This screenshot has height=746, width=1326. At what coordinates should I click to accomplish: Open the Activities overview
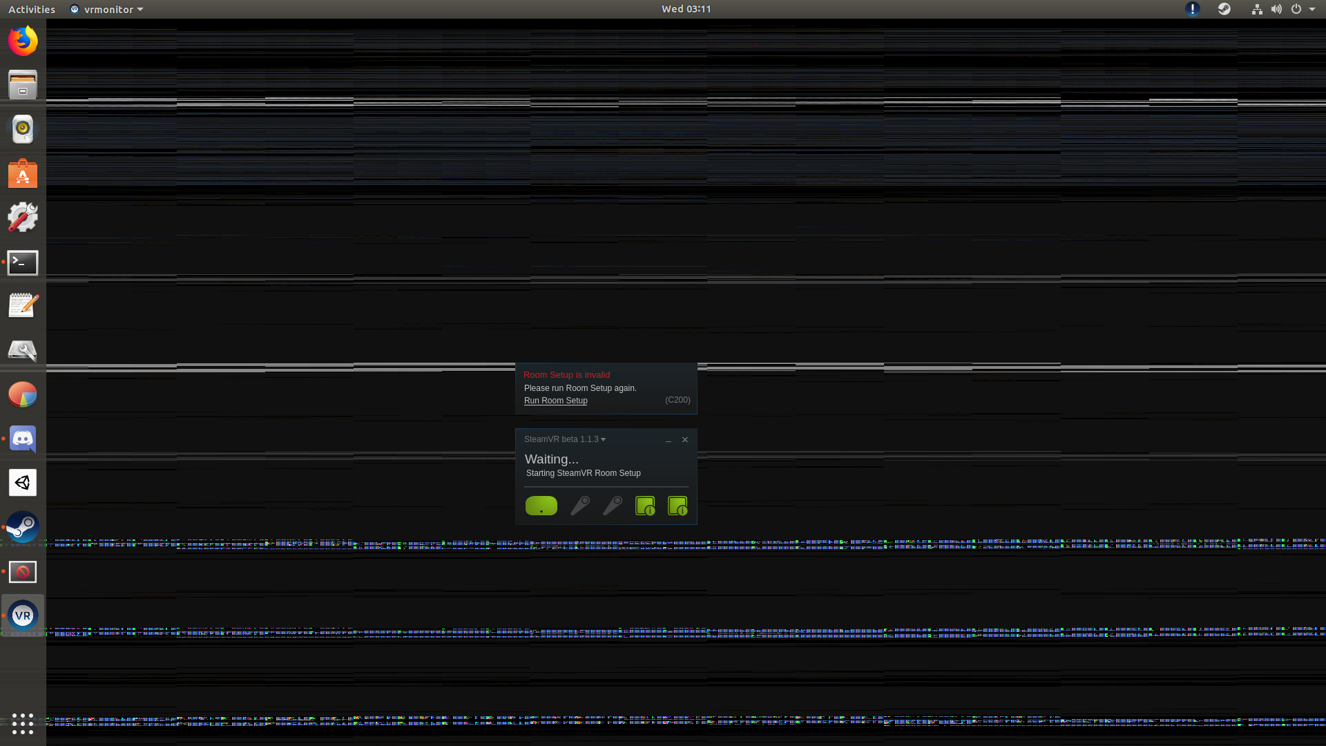32,9
